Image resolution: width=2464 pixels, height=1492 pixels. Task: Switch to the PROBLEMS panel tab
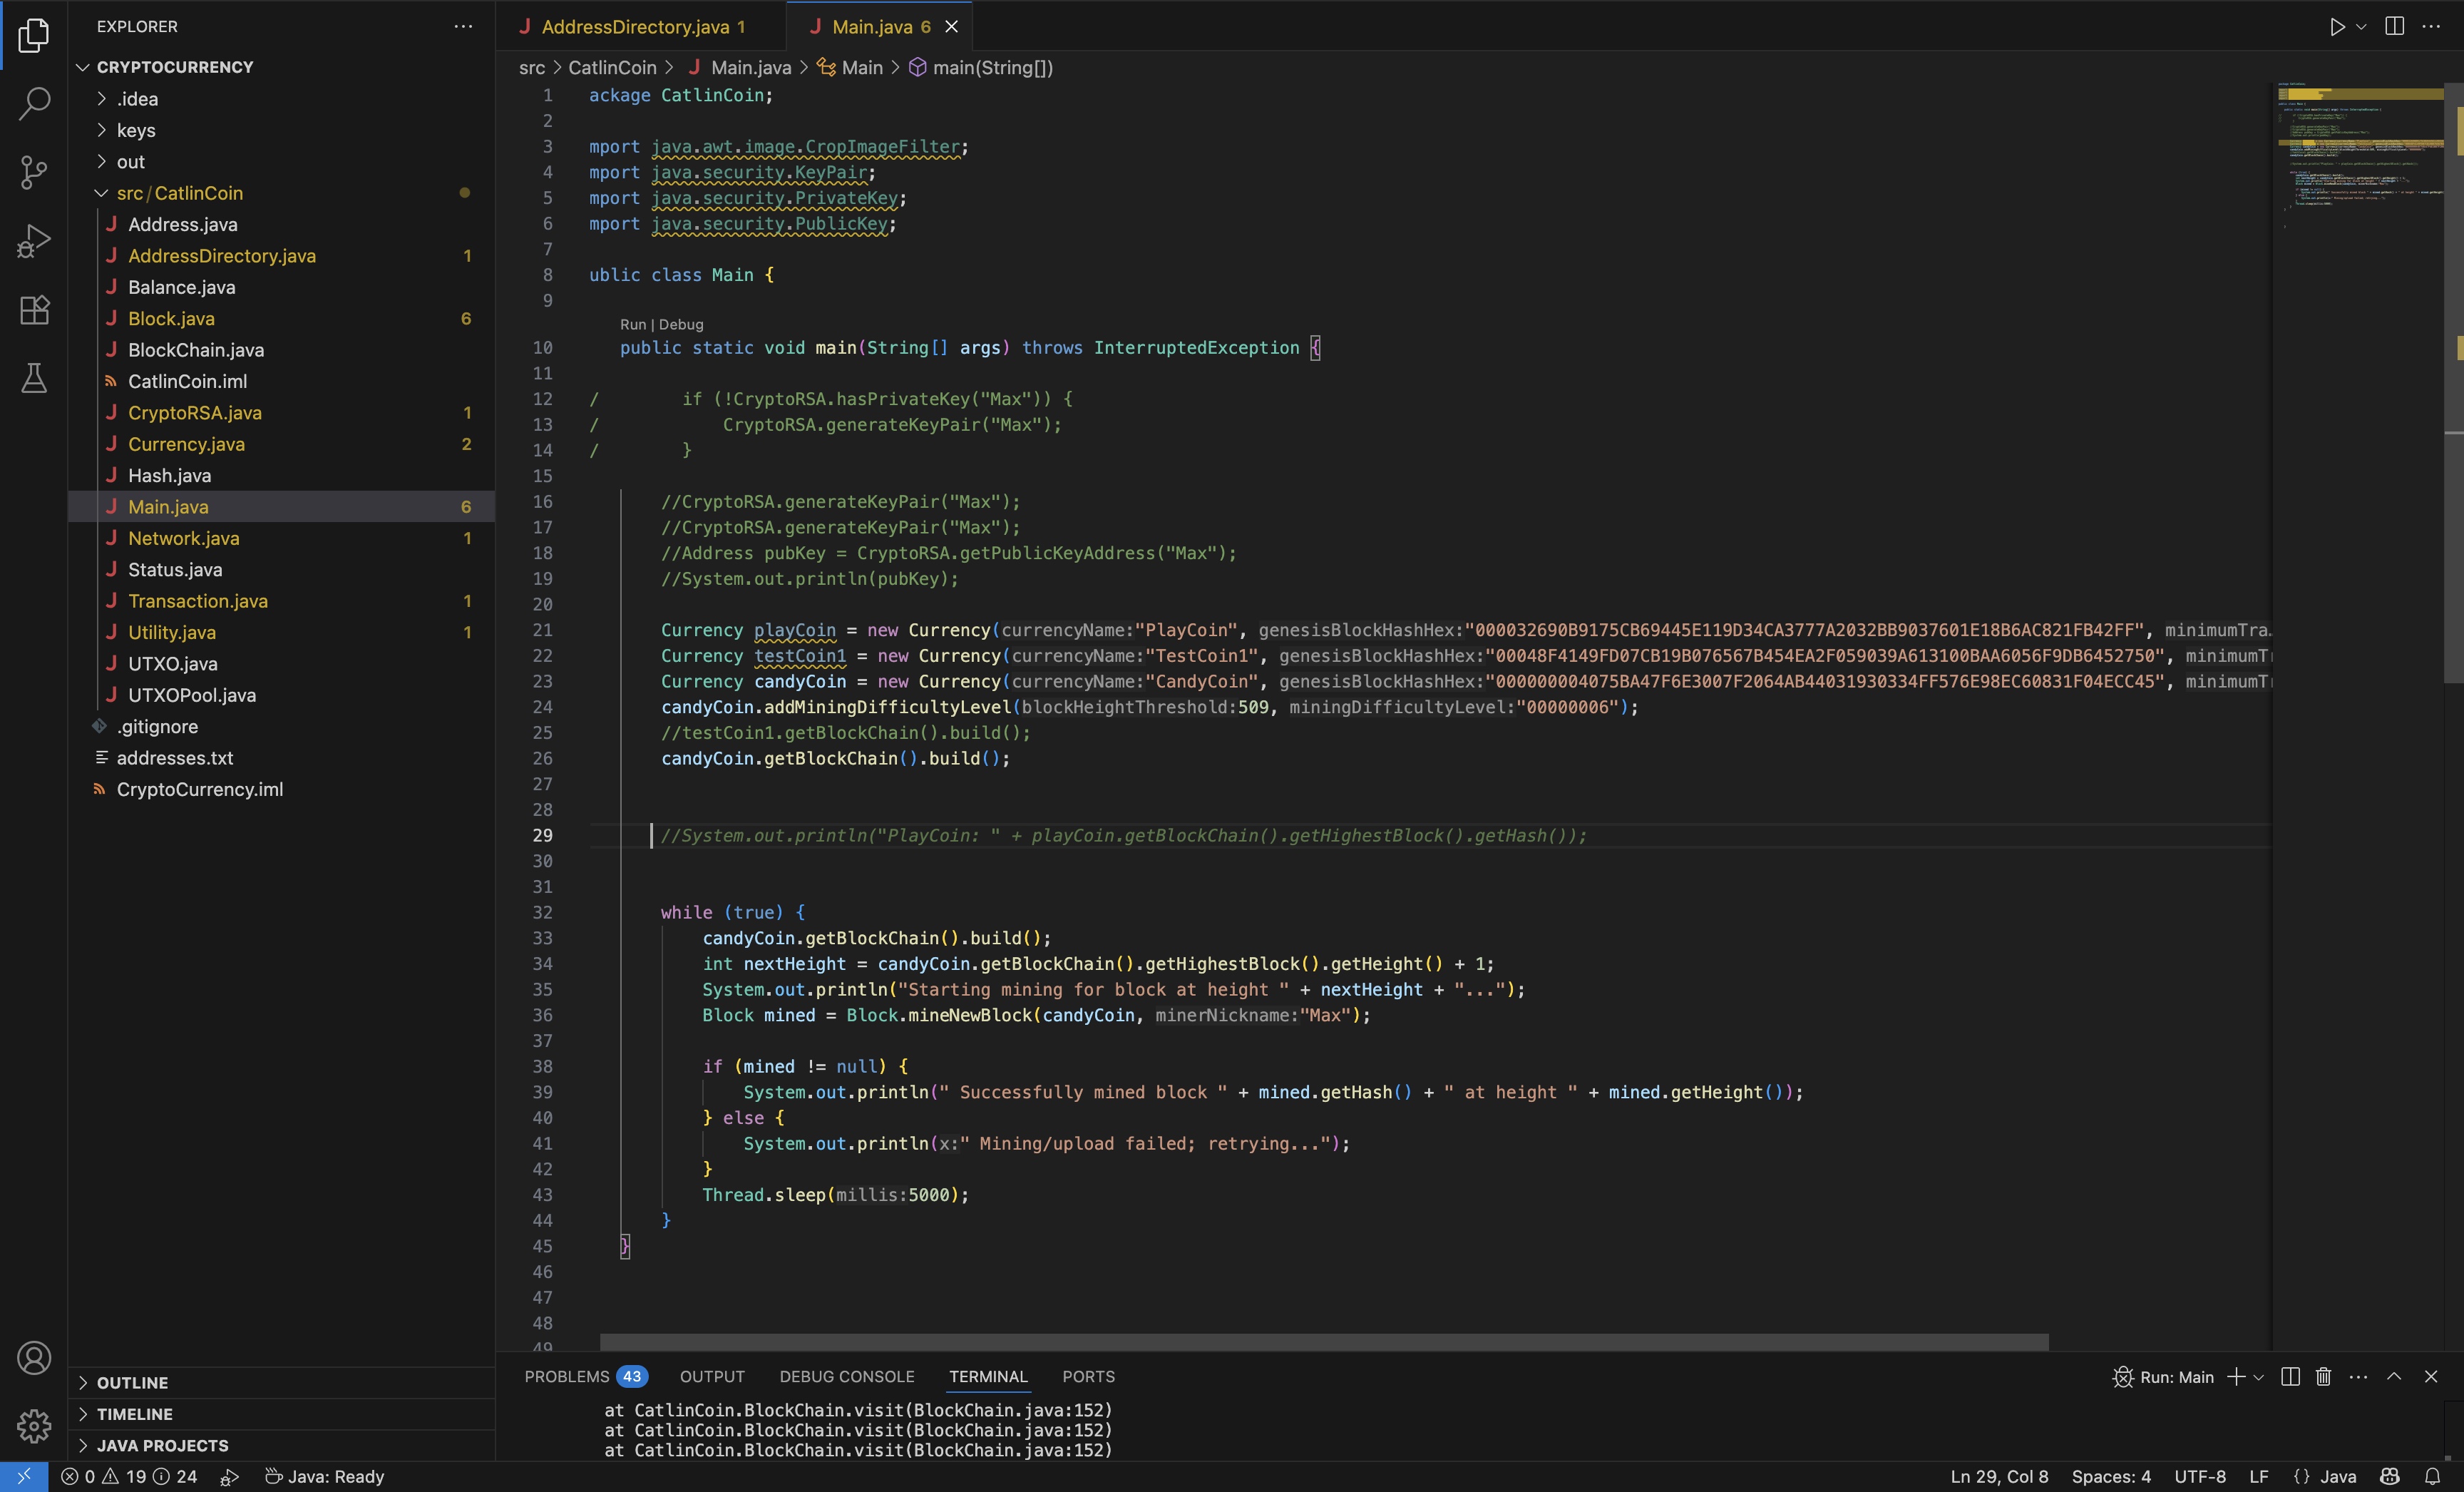click(566, 1377)
